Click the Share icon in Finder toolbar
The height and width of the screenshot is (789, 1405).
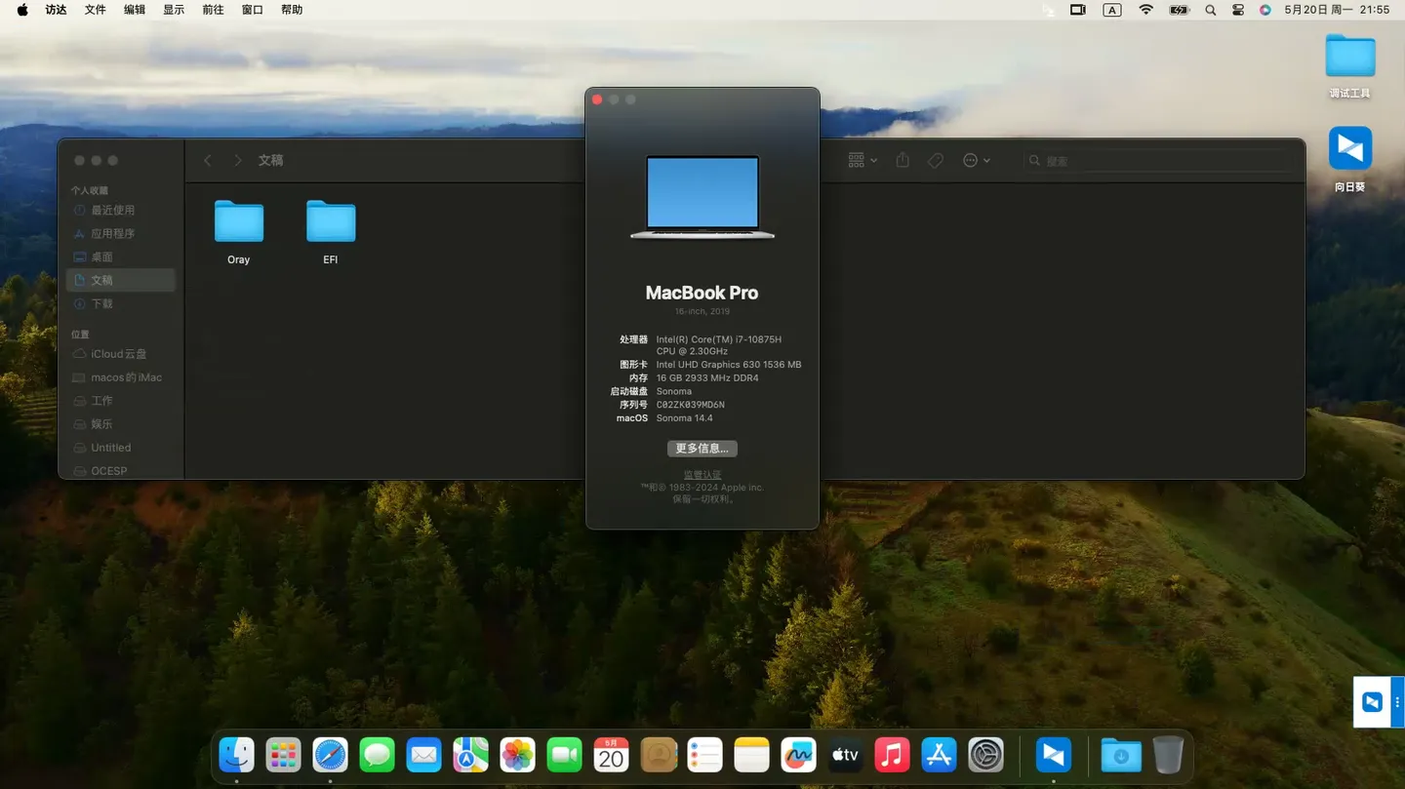(903, 161)
